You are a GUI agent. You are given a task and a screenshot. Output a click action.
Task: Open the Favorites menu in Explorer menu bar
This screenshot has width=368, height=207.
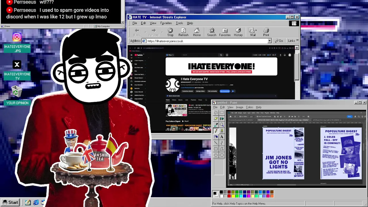coord(166,23)
